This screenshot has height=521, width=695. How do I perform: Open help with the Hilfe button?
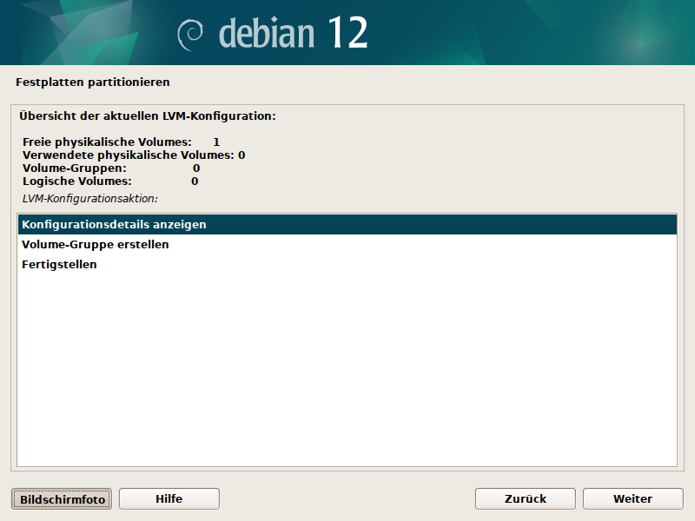[x=169, y=498]
